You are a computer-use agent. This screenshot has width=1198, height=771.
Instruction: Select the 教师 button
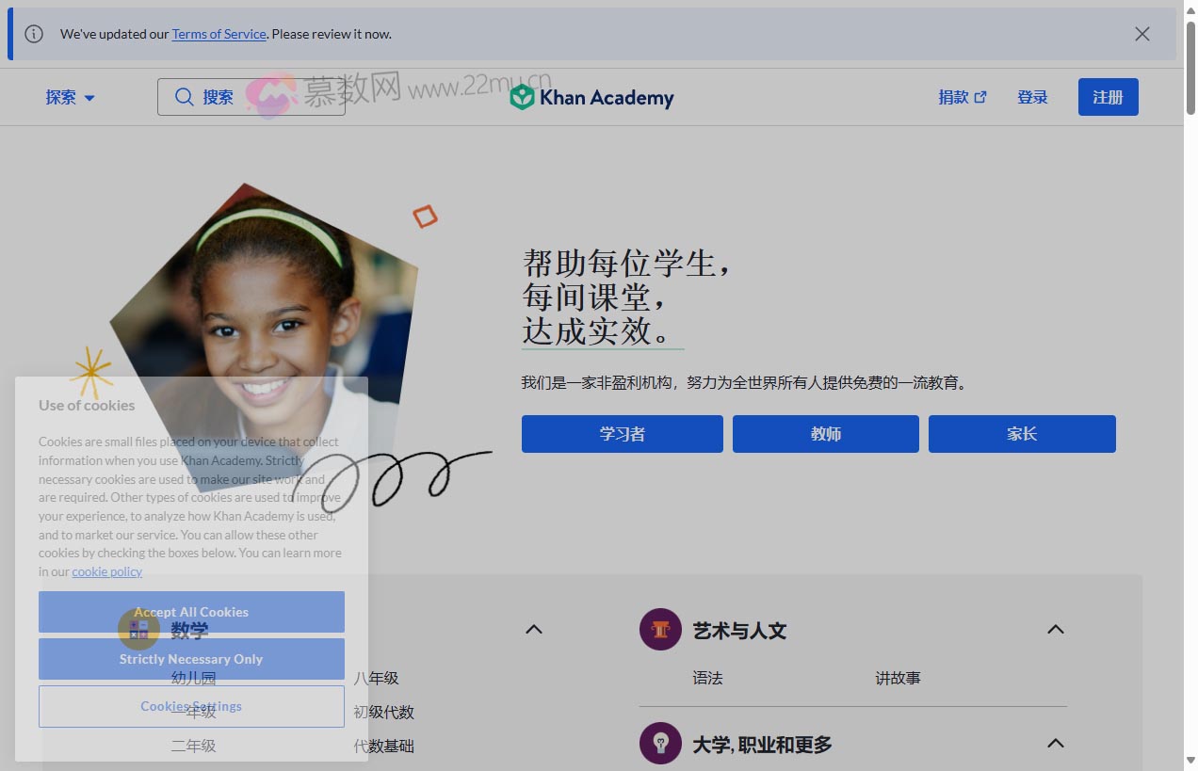(x=825, y=434)
